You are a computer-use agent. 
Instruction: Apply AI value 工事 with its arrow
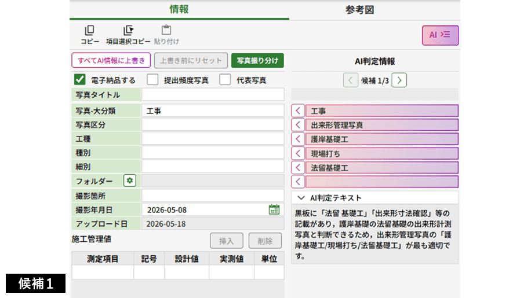(298, 111)
